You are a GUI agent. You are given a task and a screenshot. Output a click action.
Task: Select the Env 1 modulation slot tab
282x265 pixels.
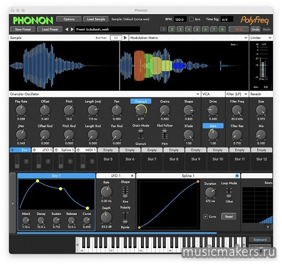[x=20, y=150]
